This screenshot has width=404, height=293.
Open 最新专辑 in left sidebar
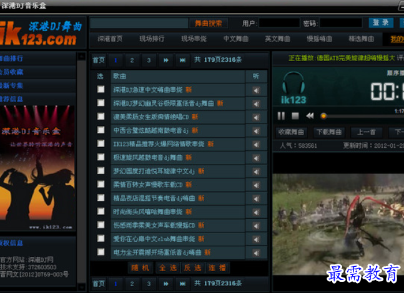pos(38,85)
